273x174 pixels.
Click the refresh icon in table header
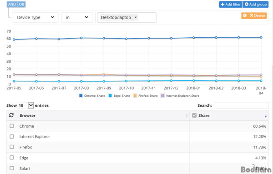pyautogui.click(x=11, y=115)
